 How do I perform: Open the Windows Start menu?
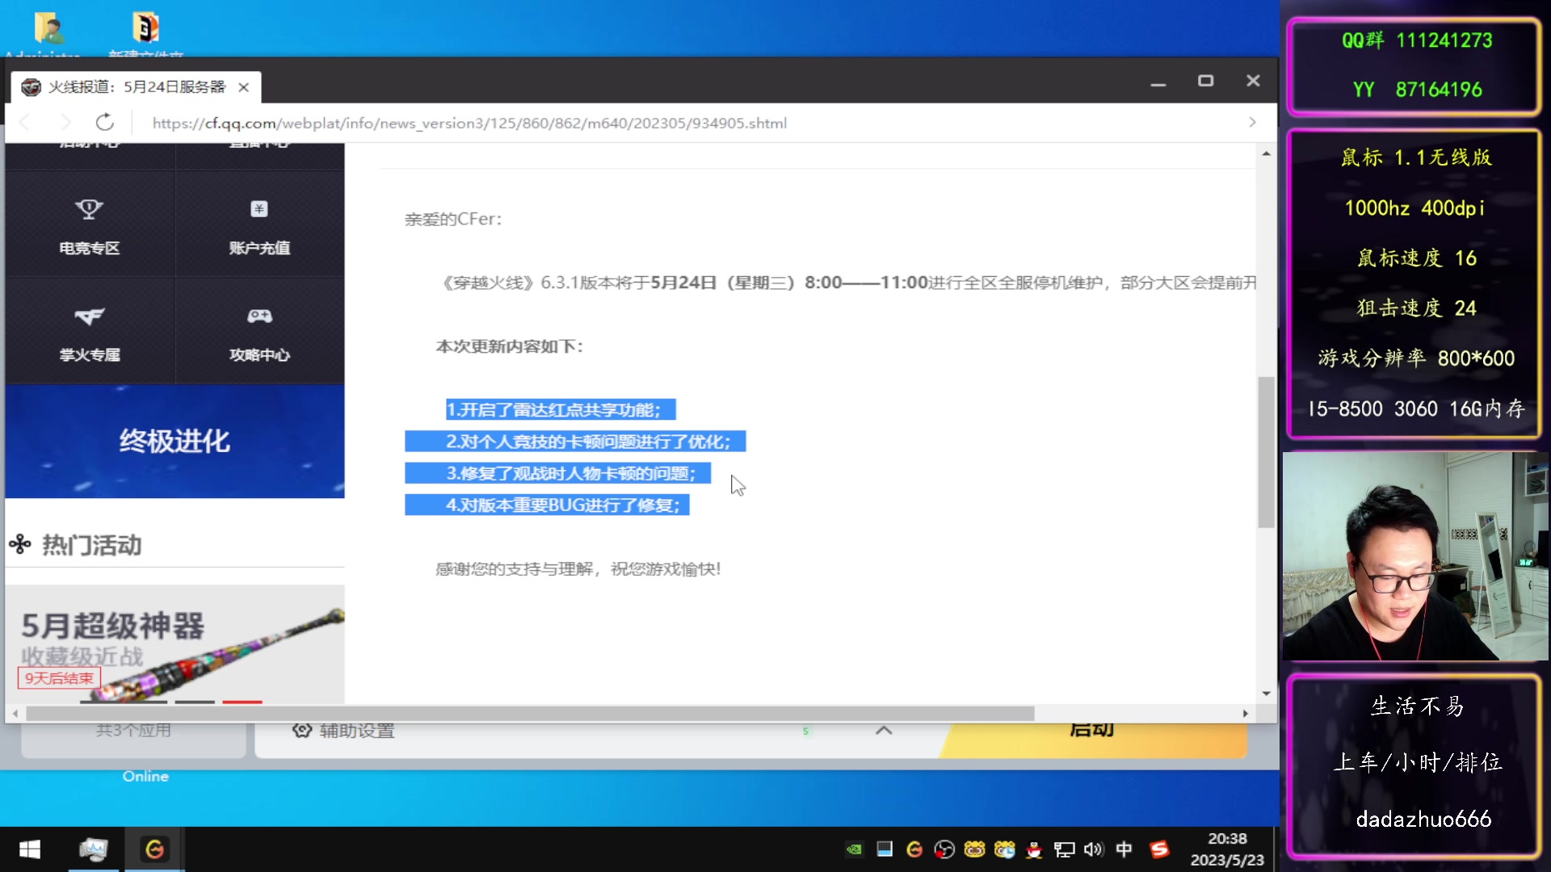(x=30, y=849)
